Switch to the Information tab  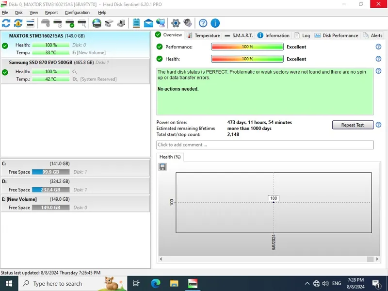274,35
